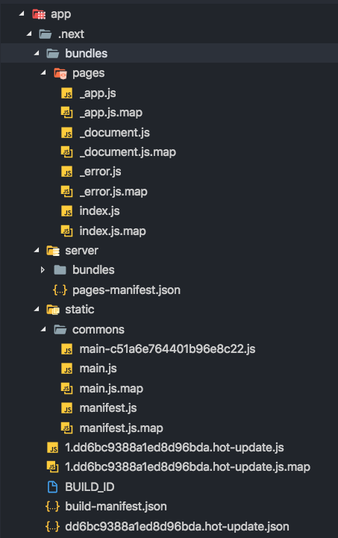The image size is (338, 538).
Task: Click the JSON icon beside build-manifest.json
Action: 52,507
